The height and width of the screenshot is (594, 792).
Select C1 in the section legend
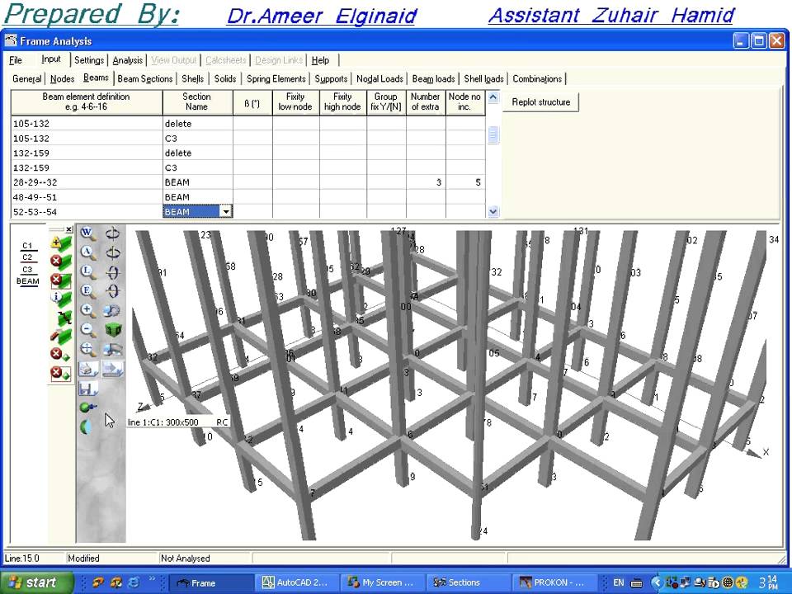(x=27, y=246)
